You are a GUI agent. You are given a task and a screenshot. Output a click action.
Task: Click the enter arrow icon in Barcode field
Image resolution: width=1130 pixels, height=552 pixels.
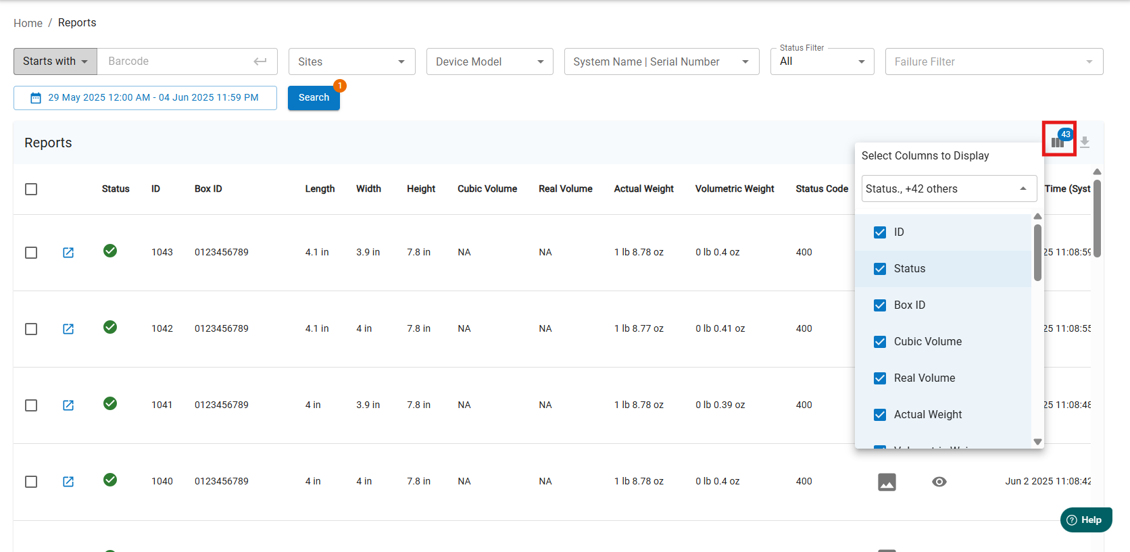click(x=260, y=61)
